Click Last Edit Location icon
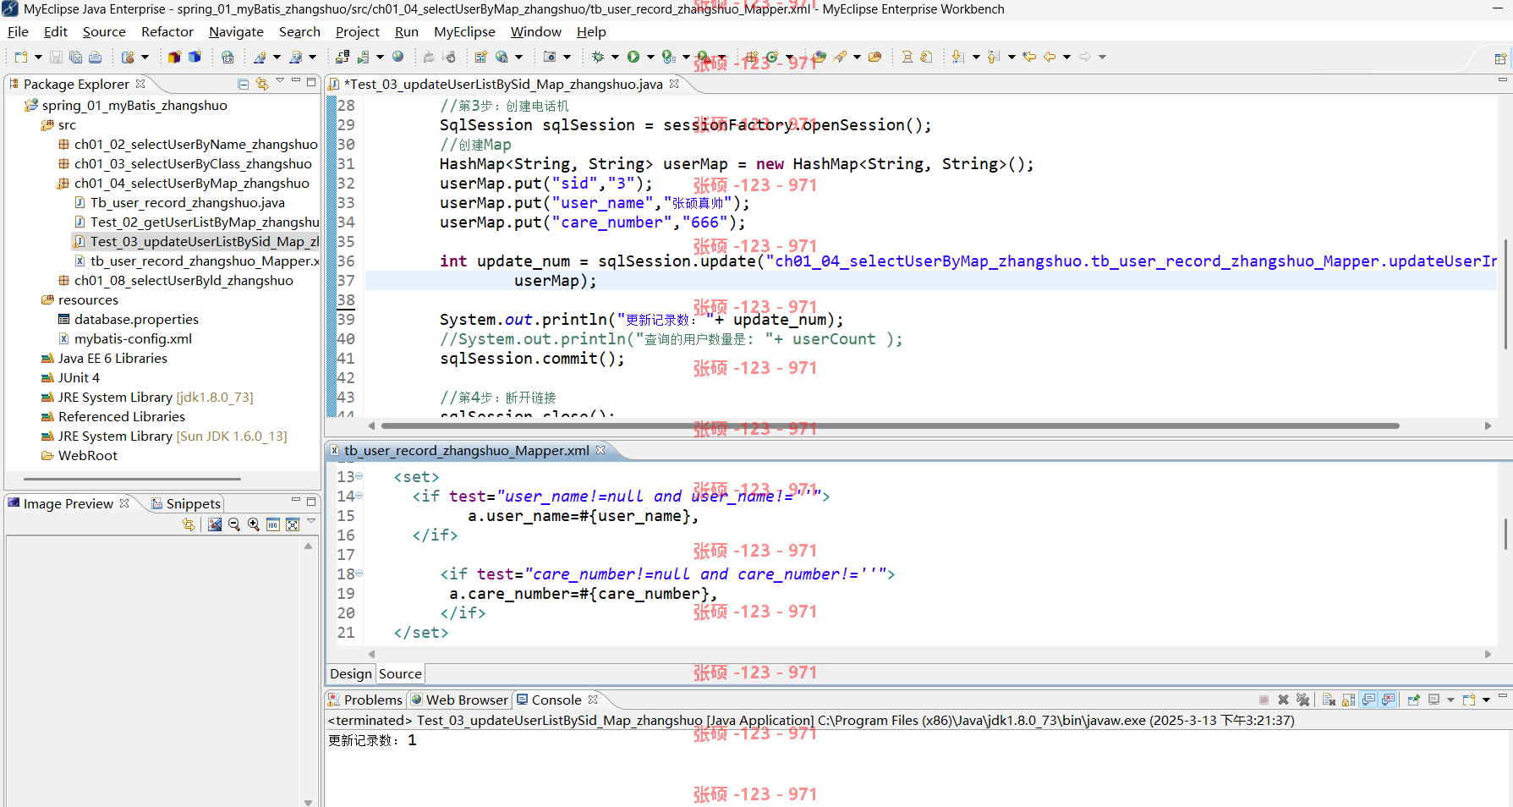Screen dimensions: 1513x807 pyautogui.click(x=1029, y=58)
